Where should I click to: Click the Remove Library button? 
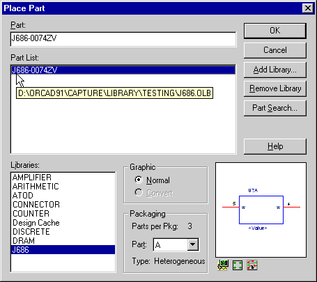coord(275,88)
